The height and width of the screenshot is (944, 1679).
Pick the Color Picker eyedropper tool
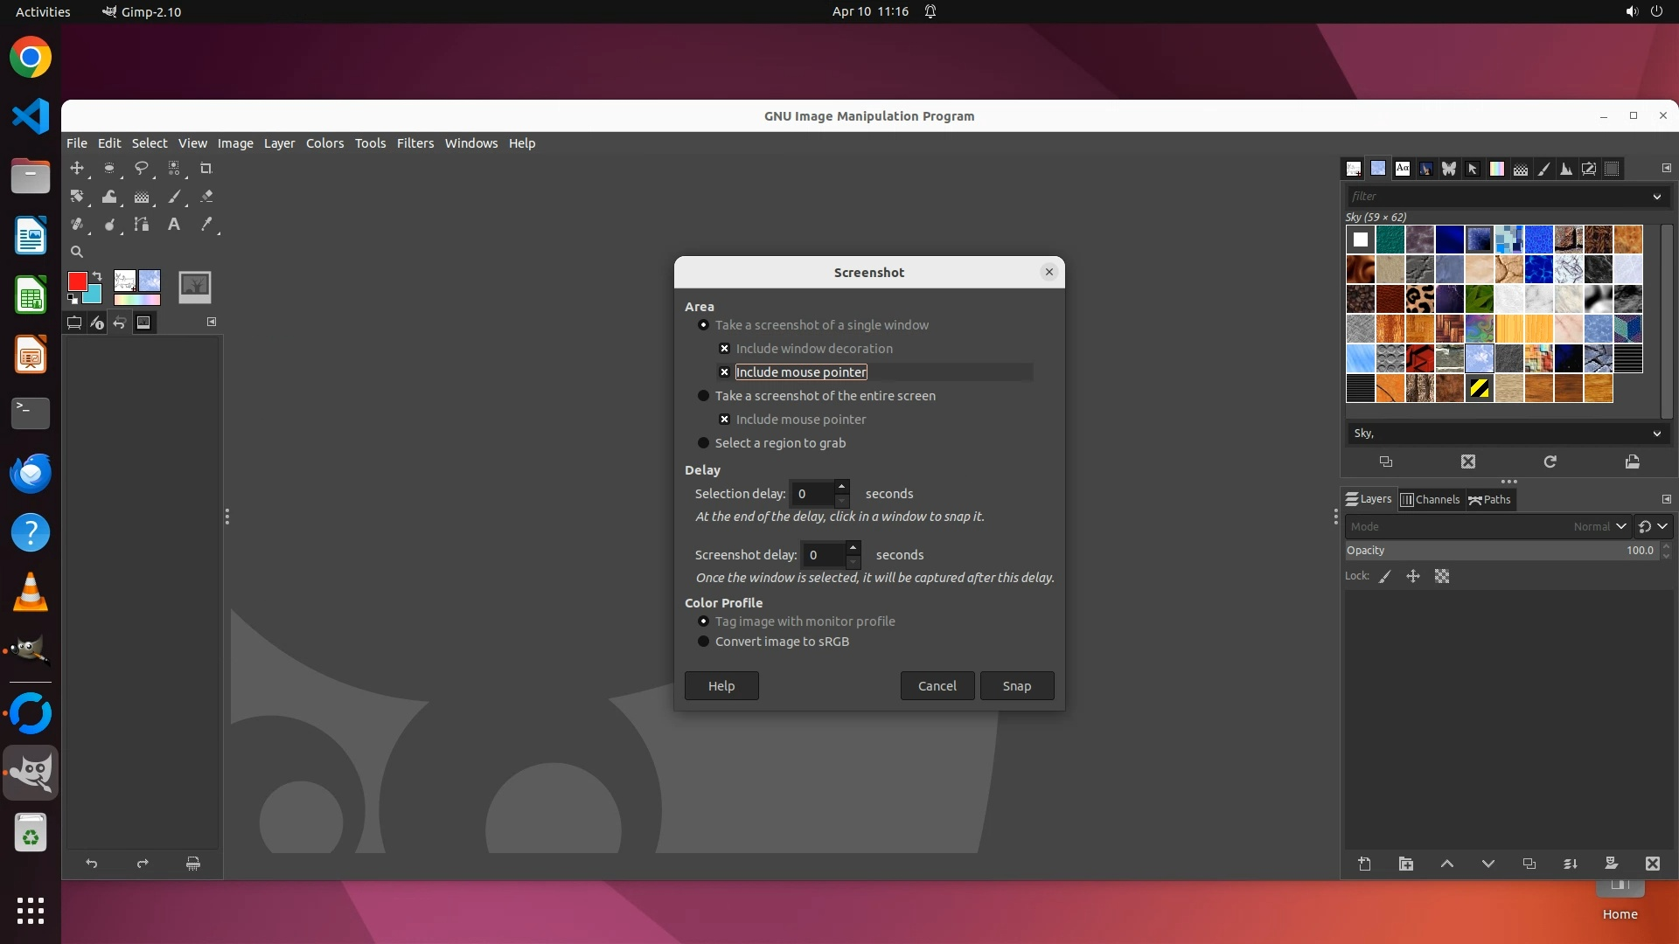pyautogui.click(x=206, y=225)
